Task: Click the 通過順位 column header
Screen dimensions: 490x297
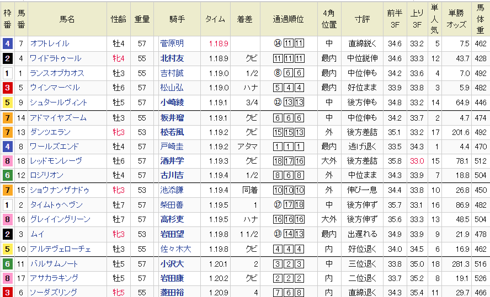Action: click(x=288, y=19)
